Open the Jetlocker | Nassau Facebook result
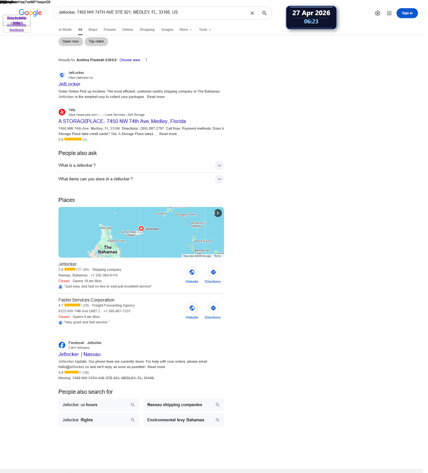428x473 pixels. 79,354
